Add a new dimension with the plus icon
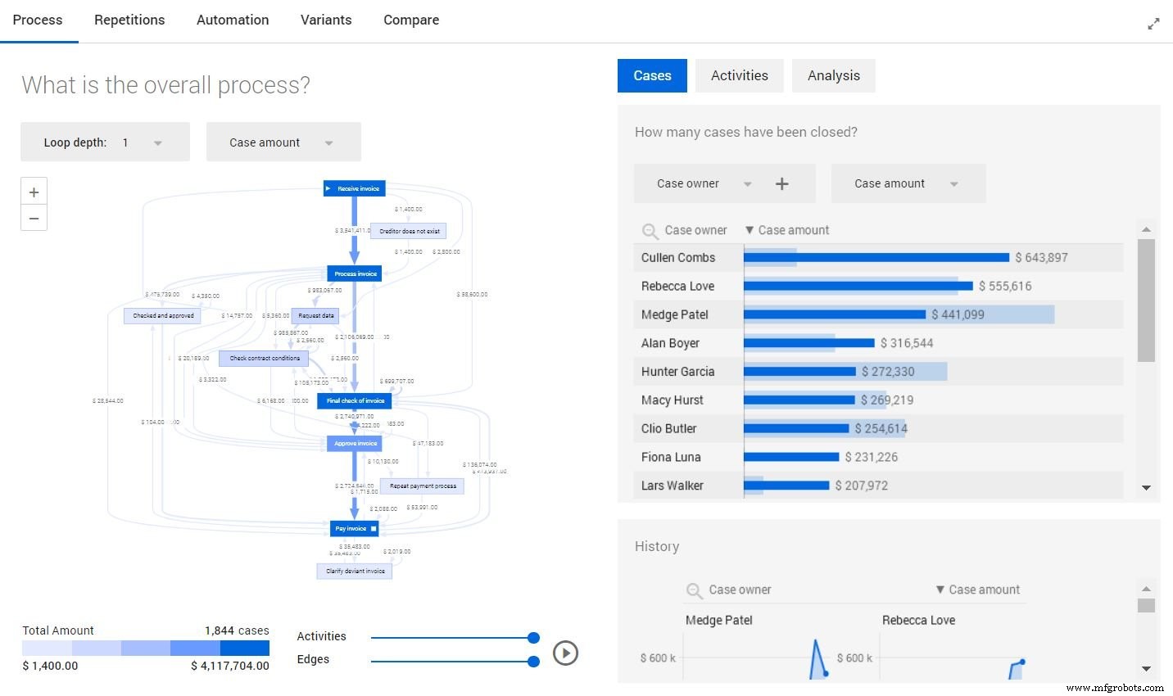The height and width of the screenshot is (696, 1173). [x=781, y=183]
